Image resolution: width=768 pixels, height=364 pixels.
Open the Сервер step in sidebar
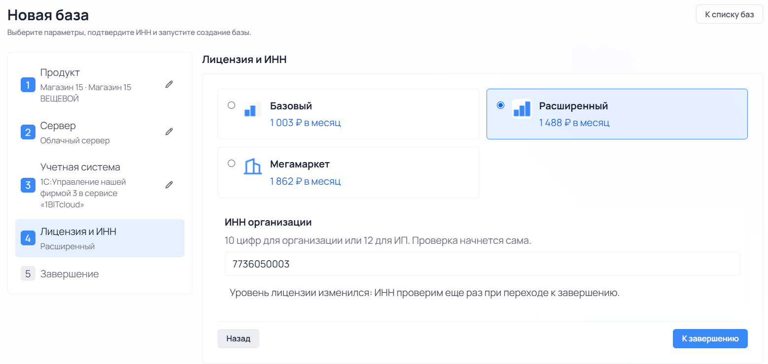pos(100,132)
